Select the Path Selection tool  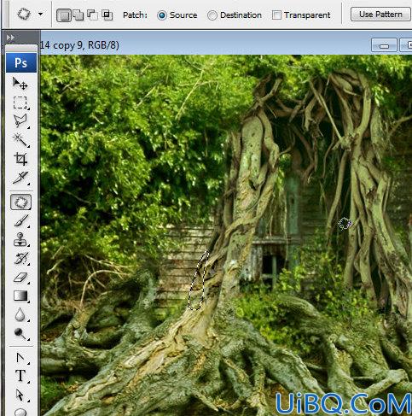(x=20, y=395)
